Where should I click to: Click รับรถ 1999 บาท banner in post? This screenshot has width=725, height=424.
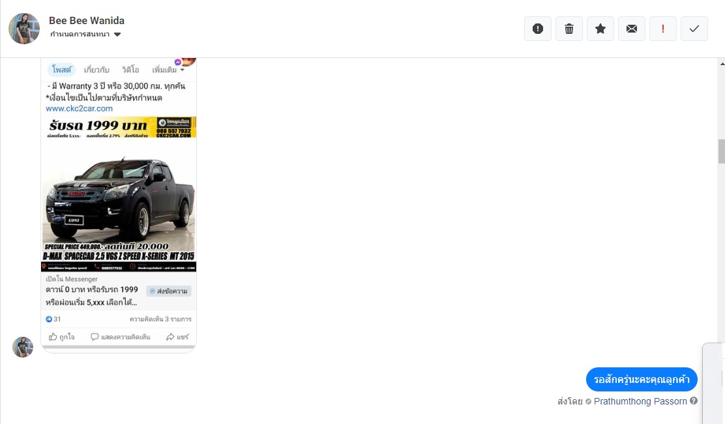(x=119, y=128)
